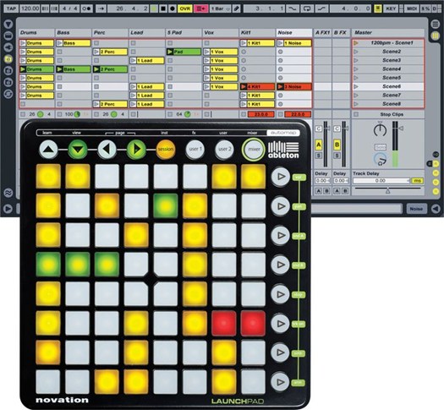
Task: Select the yellow File Browser 1 icon
Action: tap(8, 59)
